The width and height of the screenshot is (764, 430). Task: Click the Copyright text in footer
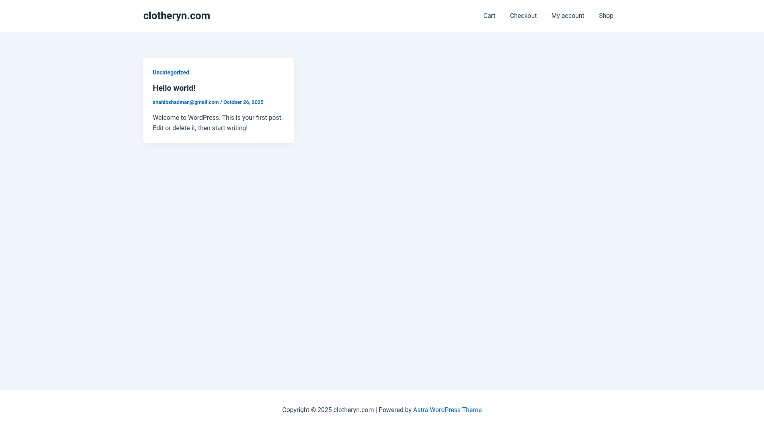click(295, 410)
